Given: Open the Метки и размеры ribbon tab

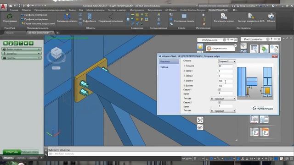Looking at the screenshot, I should [x=95, y=10].
